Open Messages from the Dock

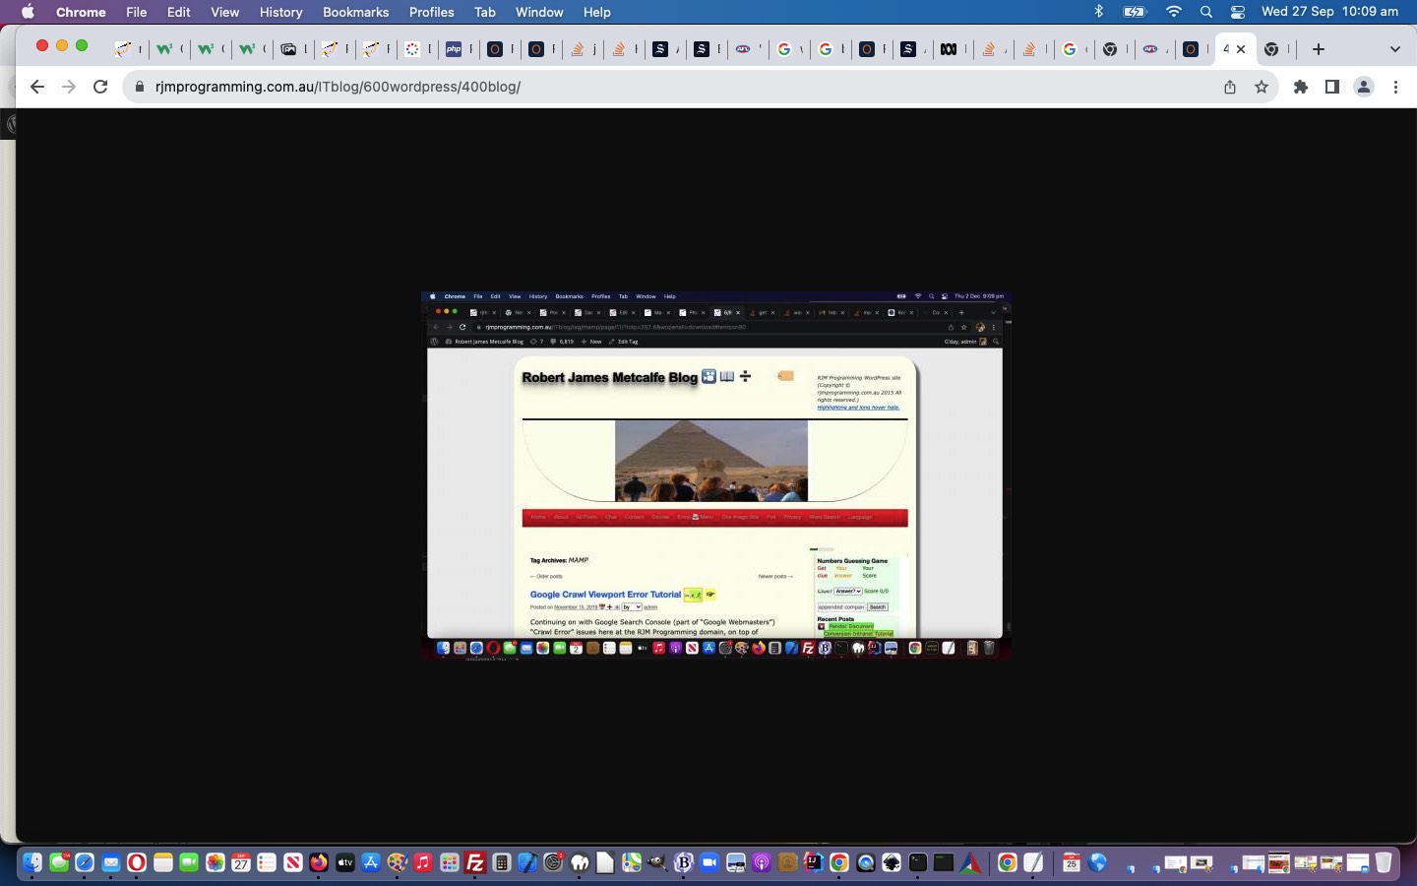click(x=59, y=862)
